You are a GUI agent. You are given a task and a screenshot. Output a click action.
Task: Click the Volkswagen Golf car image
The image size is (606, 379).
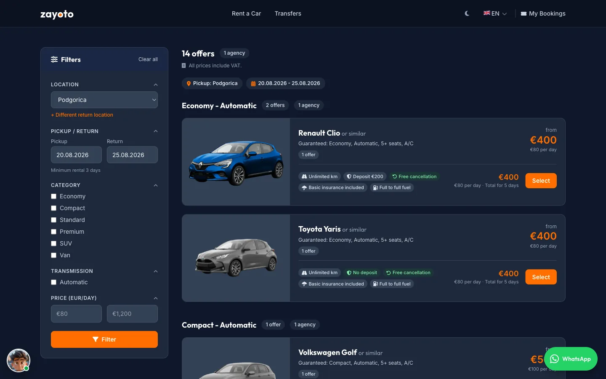[236, 358]
